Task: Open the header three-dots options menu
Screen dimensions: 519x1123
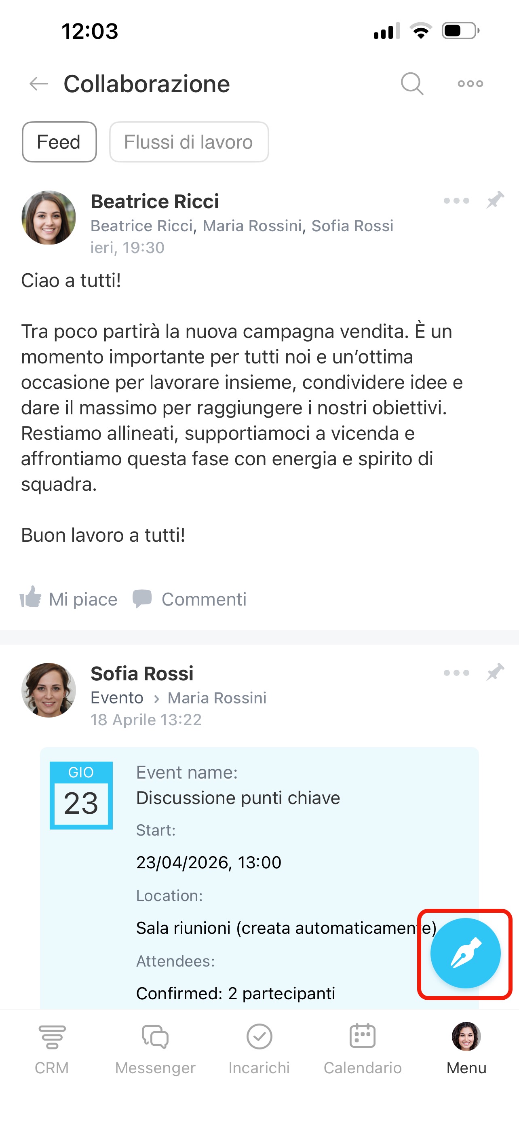Action: (470, 83)
